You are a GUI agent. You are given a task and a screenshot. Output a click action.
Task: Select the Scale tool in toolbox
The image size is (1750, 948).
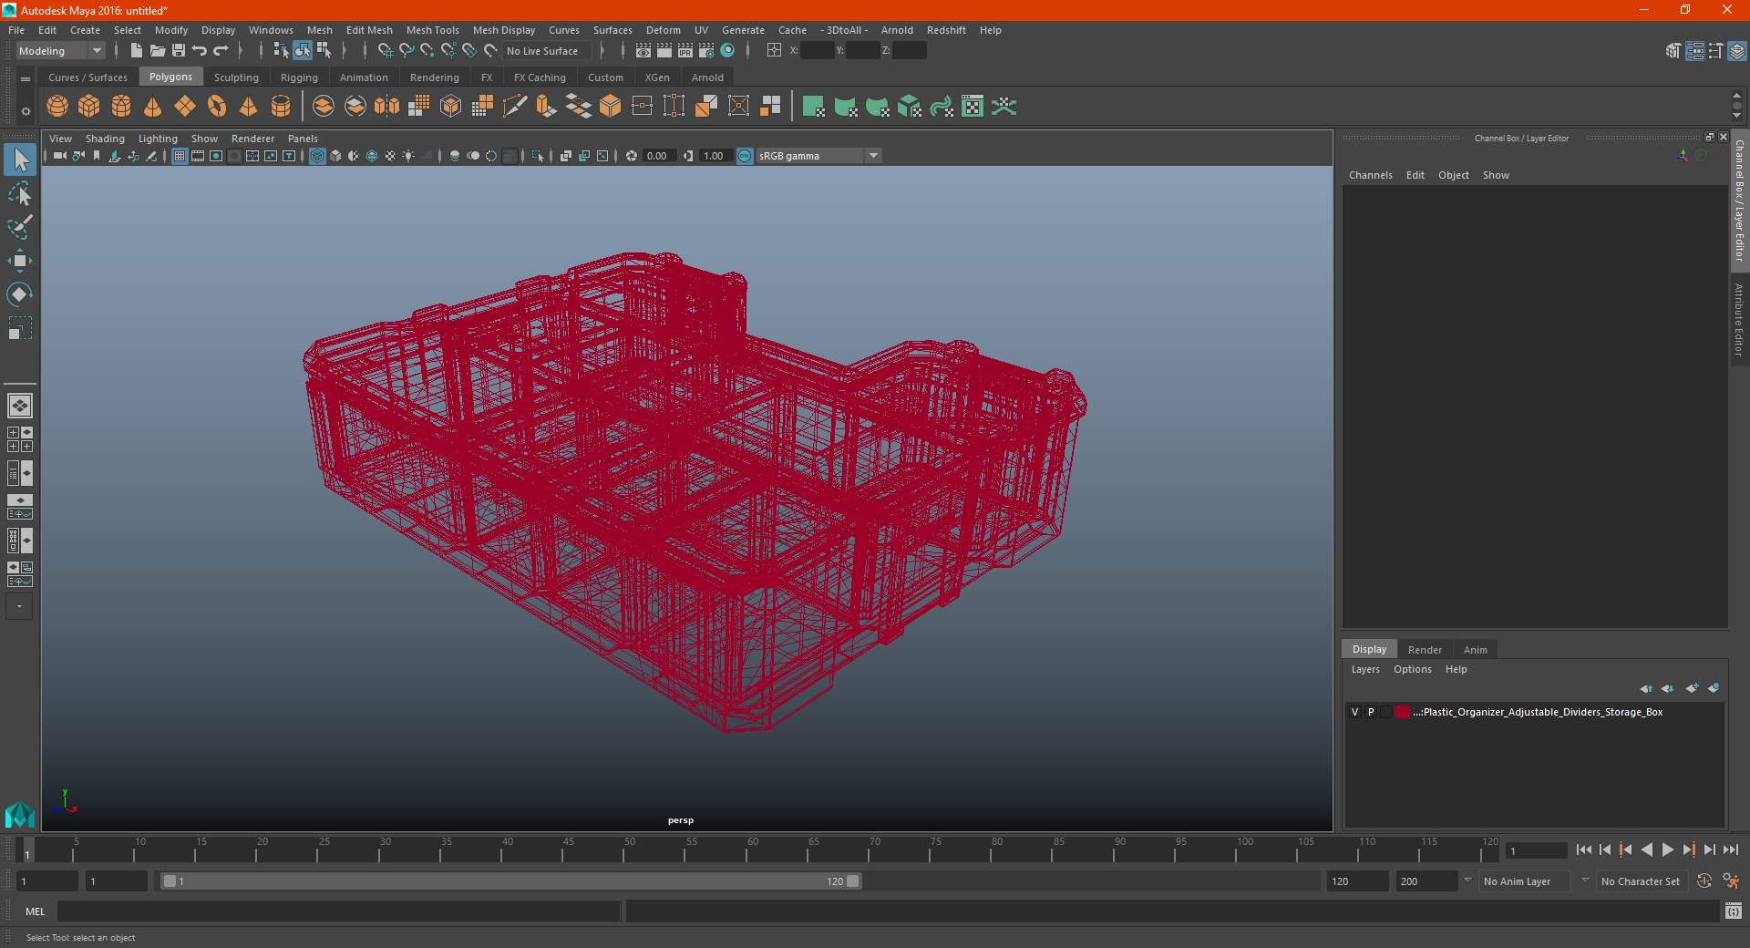tap(19, 328)
